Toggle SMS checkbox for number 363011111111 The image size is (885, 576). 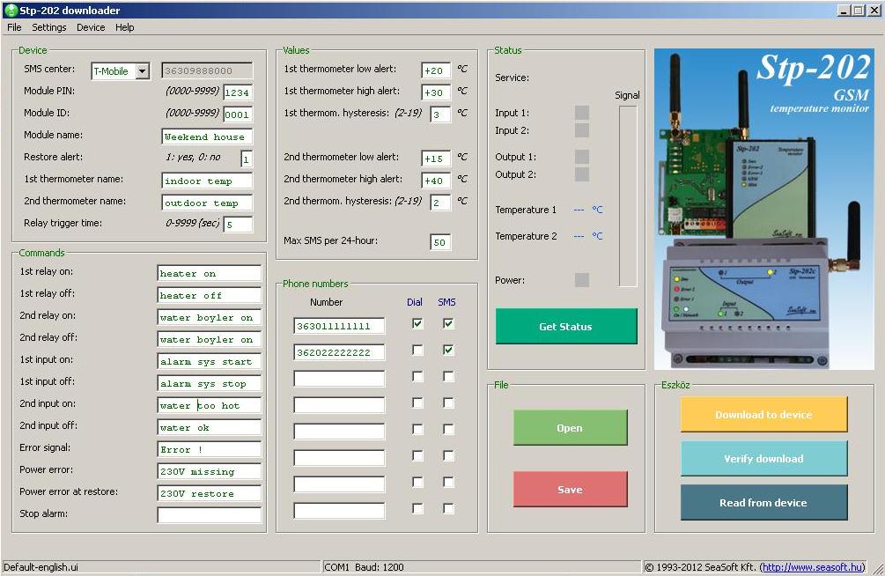point(448,323)
